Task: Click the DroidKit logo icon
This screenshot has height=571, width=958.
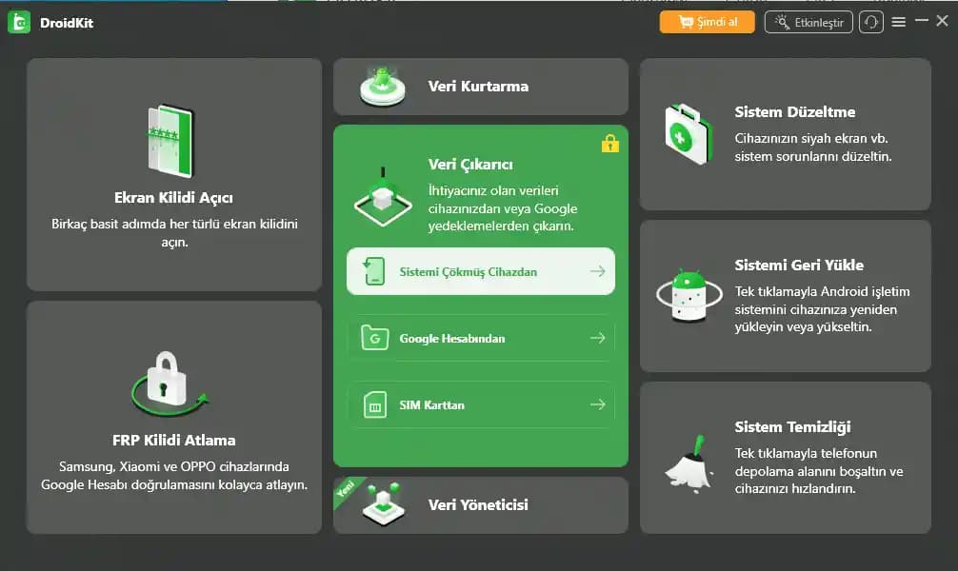Action: point(19,22)
